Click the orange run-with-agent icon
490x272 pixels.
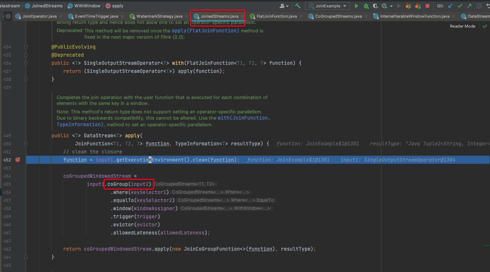pyautogui.click(x=408, y=6)
